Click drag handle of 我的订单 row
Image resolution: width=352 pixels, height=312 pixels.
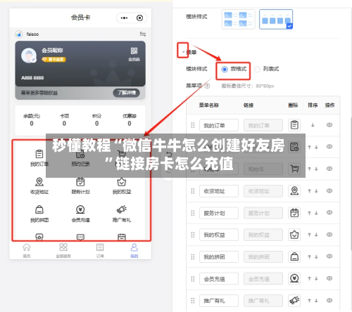[193, 125]
